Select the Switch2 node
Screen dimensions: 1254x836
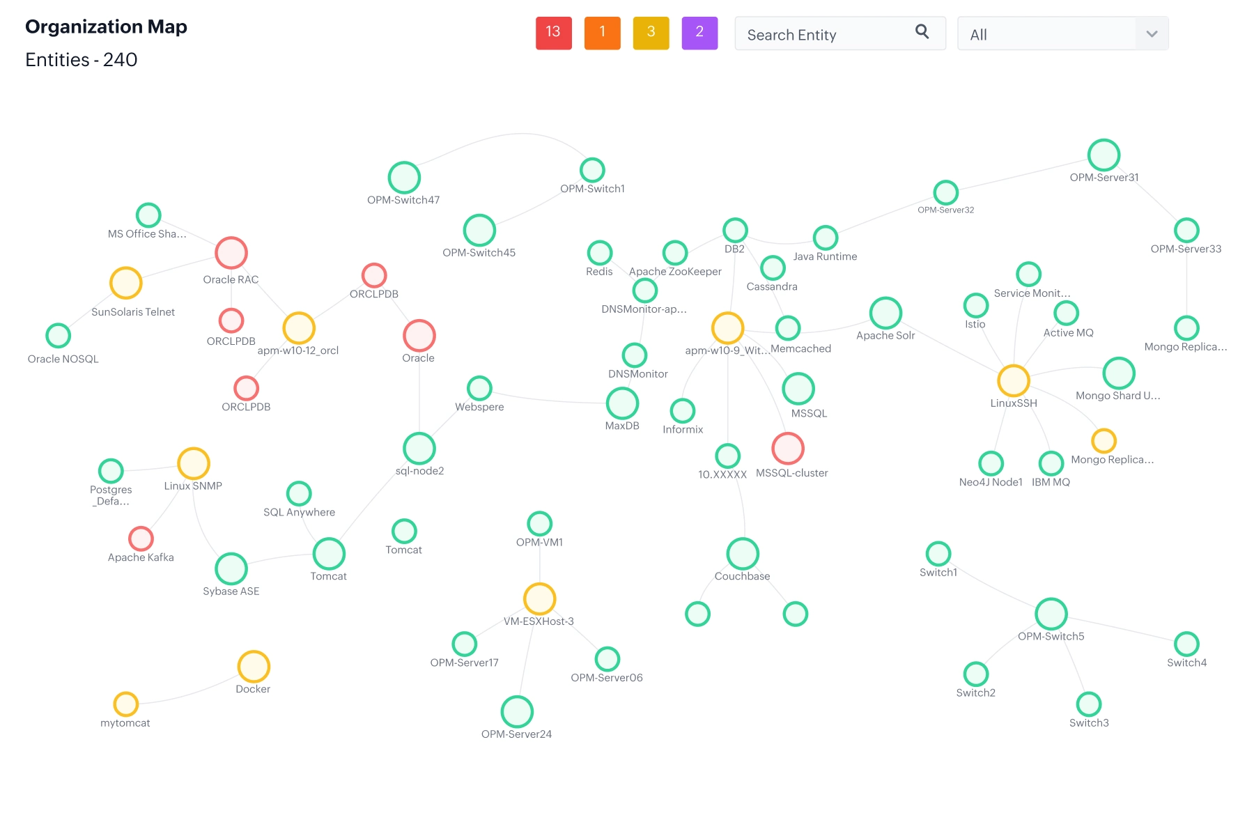(976, 674)
